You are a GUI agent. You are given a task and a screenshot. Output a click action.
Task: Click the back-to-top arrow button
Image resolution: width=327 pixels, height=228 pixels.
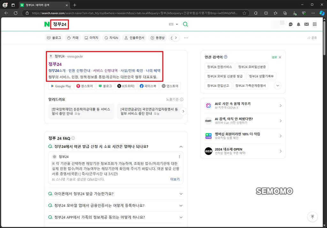tap(312, 217)
